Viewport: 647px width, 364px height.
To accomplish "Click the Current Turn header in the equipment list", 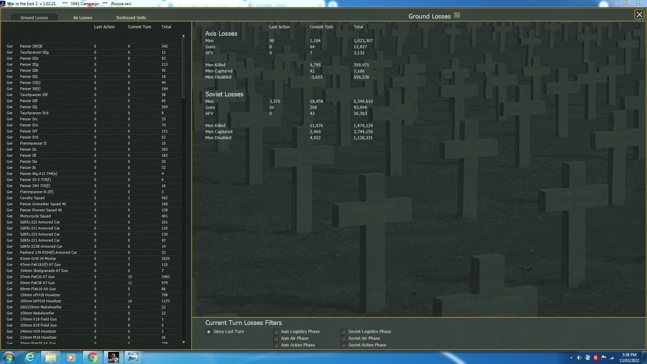I will click(139, 27).
